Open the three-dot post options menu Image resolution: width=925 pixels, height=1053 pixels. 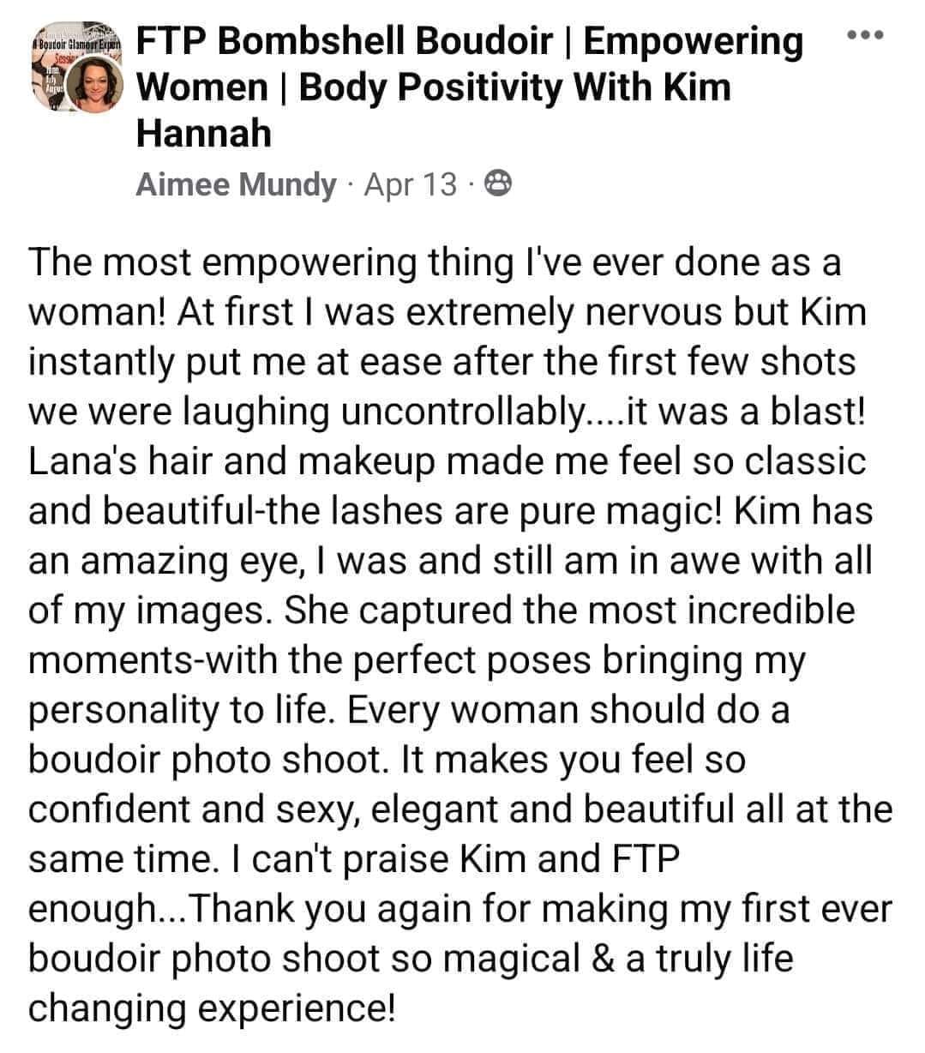point(864,35)
